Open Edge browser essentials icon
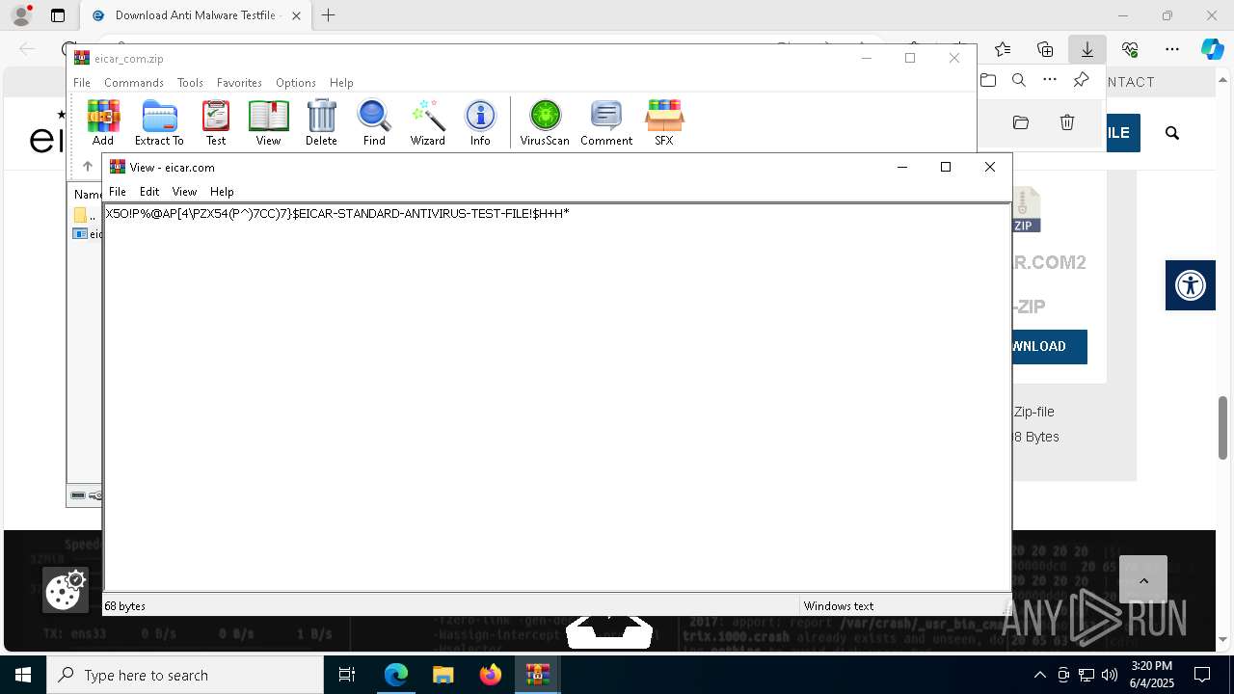Screen dimensions: 1234x694 tap(1130, 49)
